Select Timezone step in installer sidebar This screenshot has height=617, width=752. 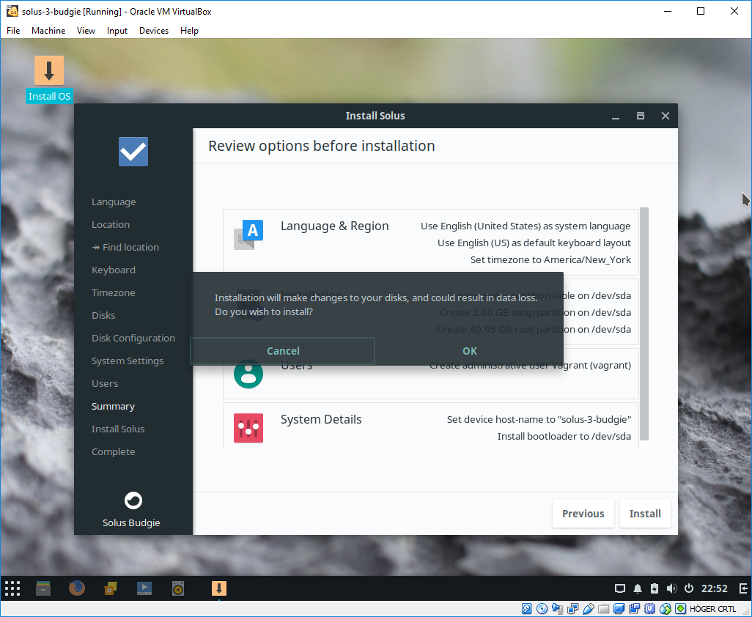point(113,292)
